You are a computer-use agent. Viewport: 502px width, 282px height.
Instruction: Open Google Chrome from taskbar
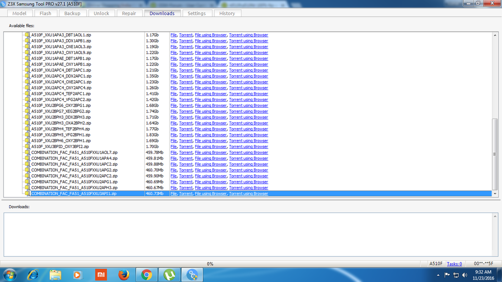[x=147, y=275]
